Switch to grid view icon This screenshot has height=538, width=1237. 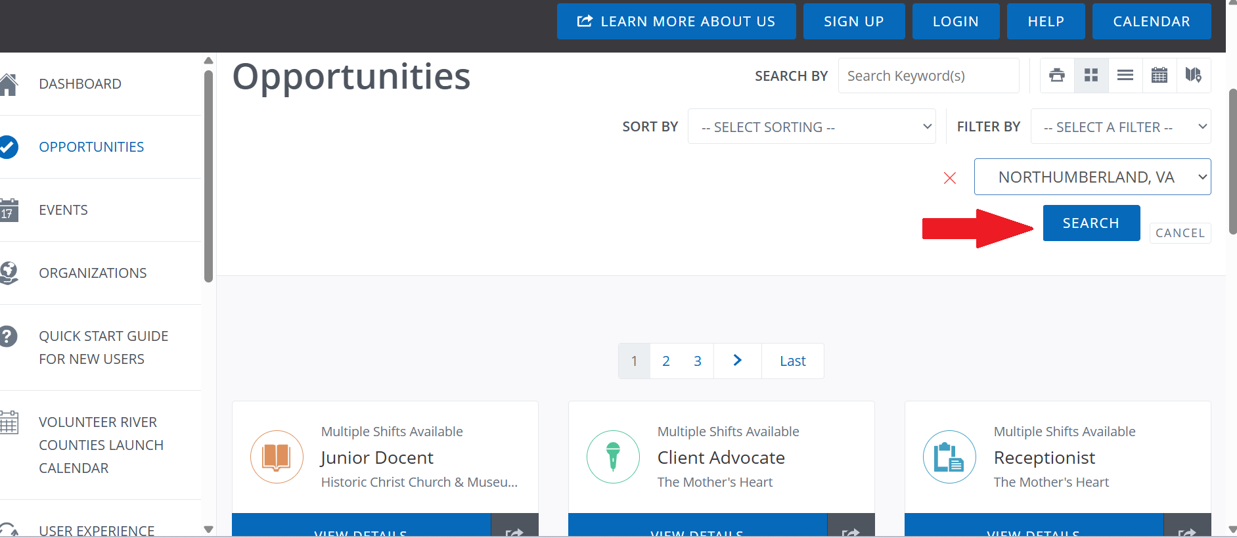click(x=1091, y=76)
